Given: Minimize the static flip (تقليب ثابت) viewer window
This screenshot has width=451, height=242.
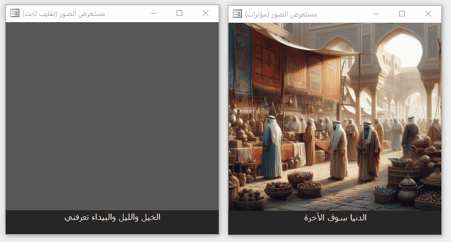Looking at the screenshot, I should [x=154, y=13].
